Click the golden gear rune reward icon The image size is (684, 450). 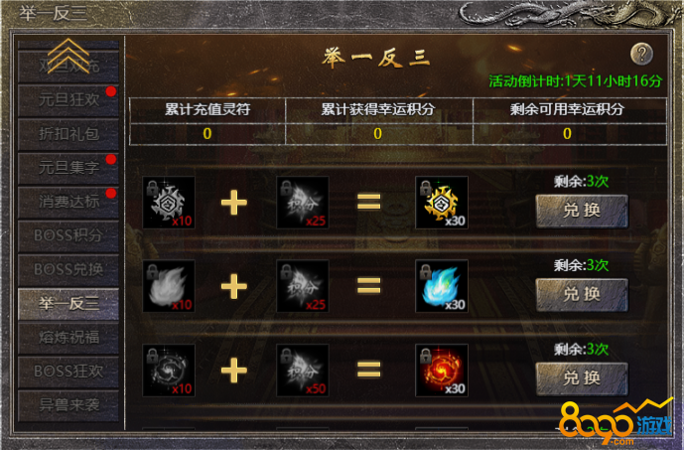pyautogui.click(x=442, y=203)
